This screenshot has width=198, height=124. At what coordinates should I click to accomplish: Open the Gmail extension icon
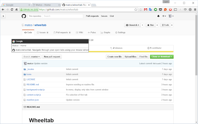[145, 10]
